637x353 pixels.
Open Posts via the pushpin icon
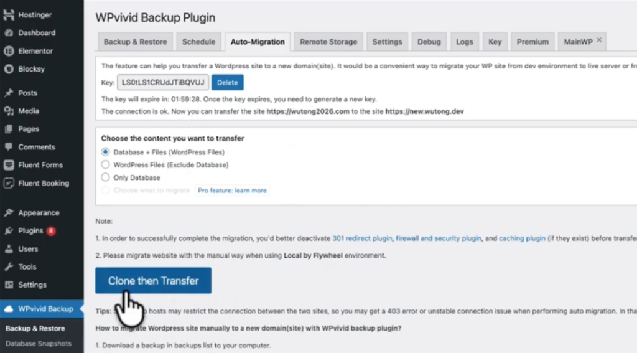click(x=9, y=93)
